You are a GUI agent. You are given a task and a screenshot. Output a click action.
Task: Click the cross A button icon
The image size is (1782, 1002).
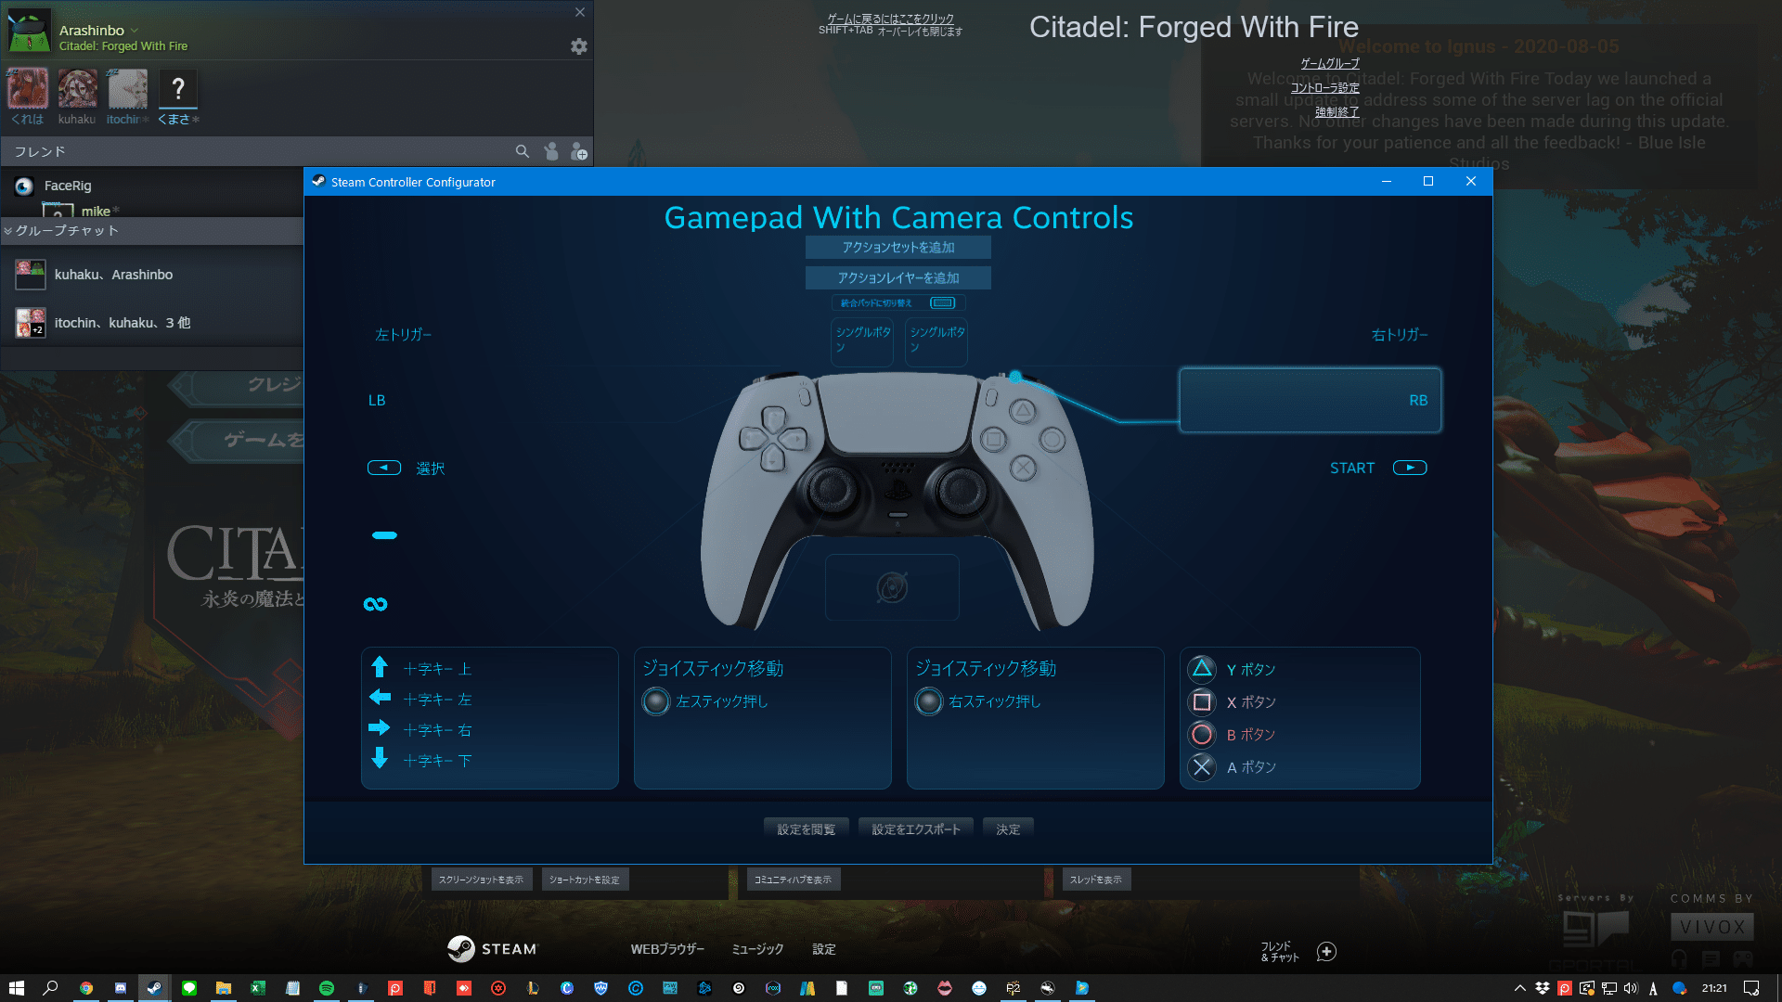(1202, 766)
